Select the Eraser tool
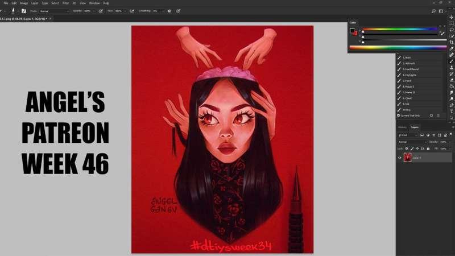The height and width of the screenshot is (256, 455). 451,80
